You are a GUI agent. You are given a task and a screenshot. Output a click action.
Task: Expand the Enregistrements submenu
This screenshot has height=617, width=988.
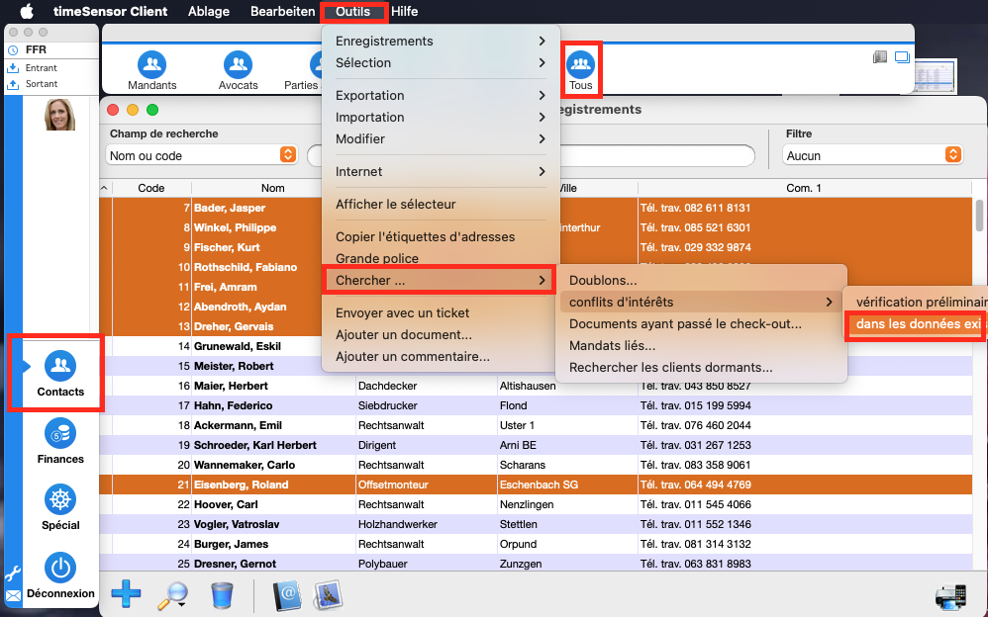tap(441, 41)
